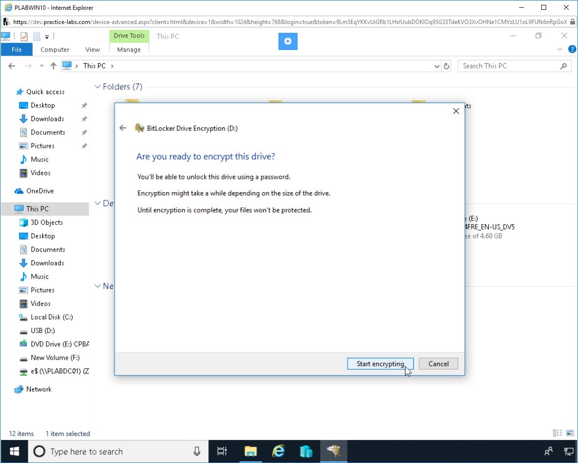Refresh the This PC view
The image size is (578, 463).
447,66
